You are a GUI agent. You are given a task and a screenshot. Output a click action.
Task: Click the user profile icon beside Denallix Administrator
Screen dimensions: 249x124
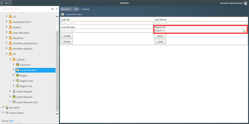[246, 3]
